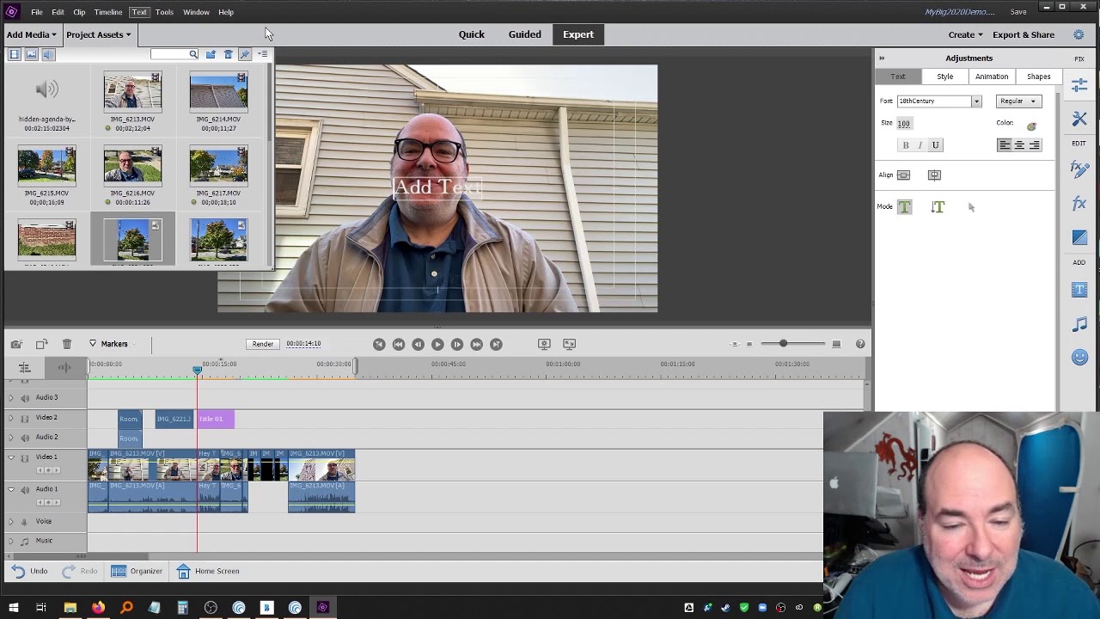This screenshot has height=619, width=1100.
Task: Switch to the Style tab
Action: (944, 77)
